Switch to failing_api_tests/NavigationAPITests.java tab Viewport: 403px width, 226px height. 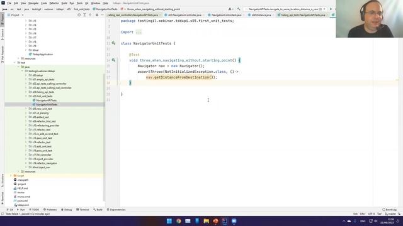(x=303, y=15)
